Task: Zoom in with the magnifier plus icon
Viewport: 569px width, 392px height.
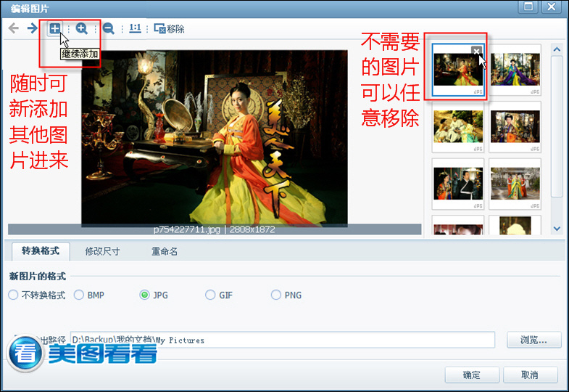Action: (82, 28)
